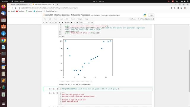The width and height of the screenshot is (190, 107).
Task: Open the Kernel menu
Action: (73, 19)
